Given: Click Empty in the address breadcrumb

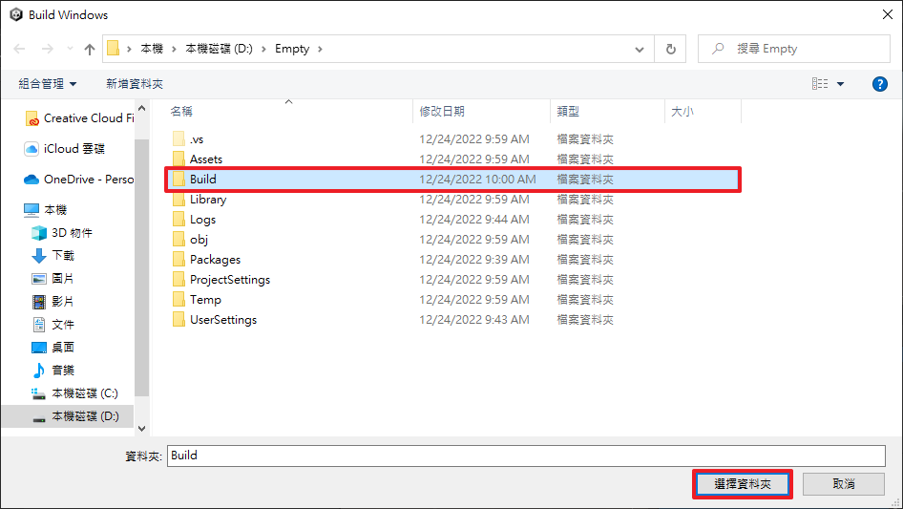Looking at the screenshot, I should pyautogui.click(x=292, y=49).
